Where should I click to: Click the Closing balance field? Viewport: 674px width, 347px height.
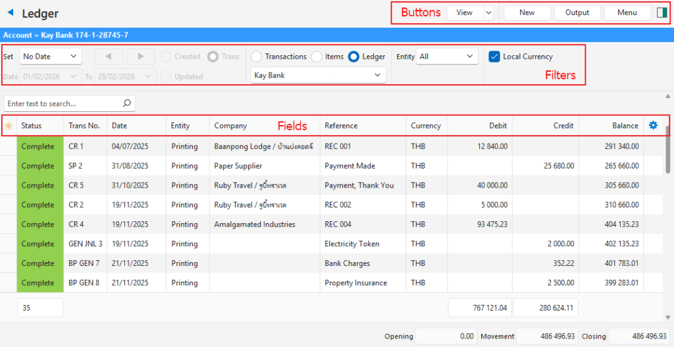pyautogui.click(x=638, y=336)
